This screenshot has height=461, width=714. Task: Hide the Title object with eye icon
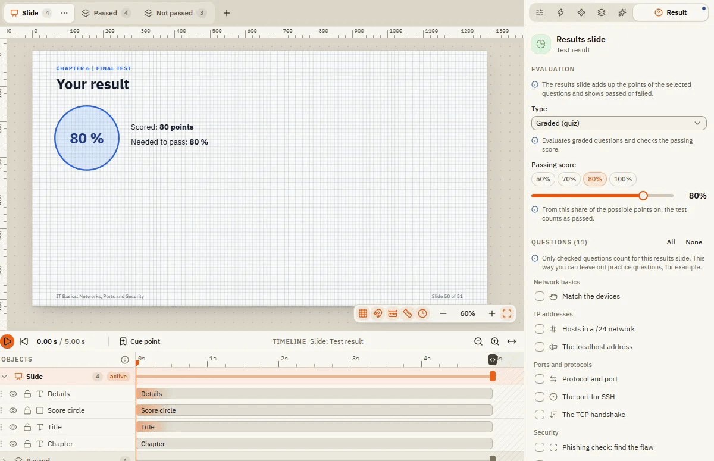coord(13,427)
